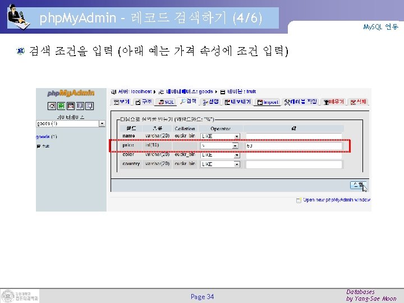The image size is (404, 303).
Task: Switch to the table operations tab with tools icon
Action: coord(300,102)
